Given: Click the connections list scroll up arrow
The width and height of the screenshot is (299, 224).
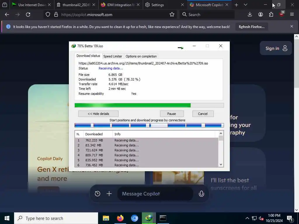Looking at the screenshot, I should point(221,133).
